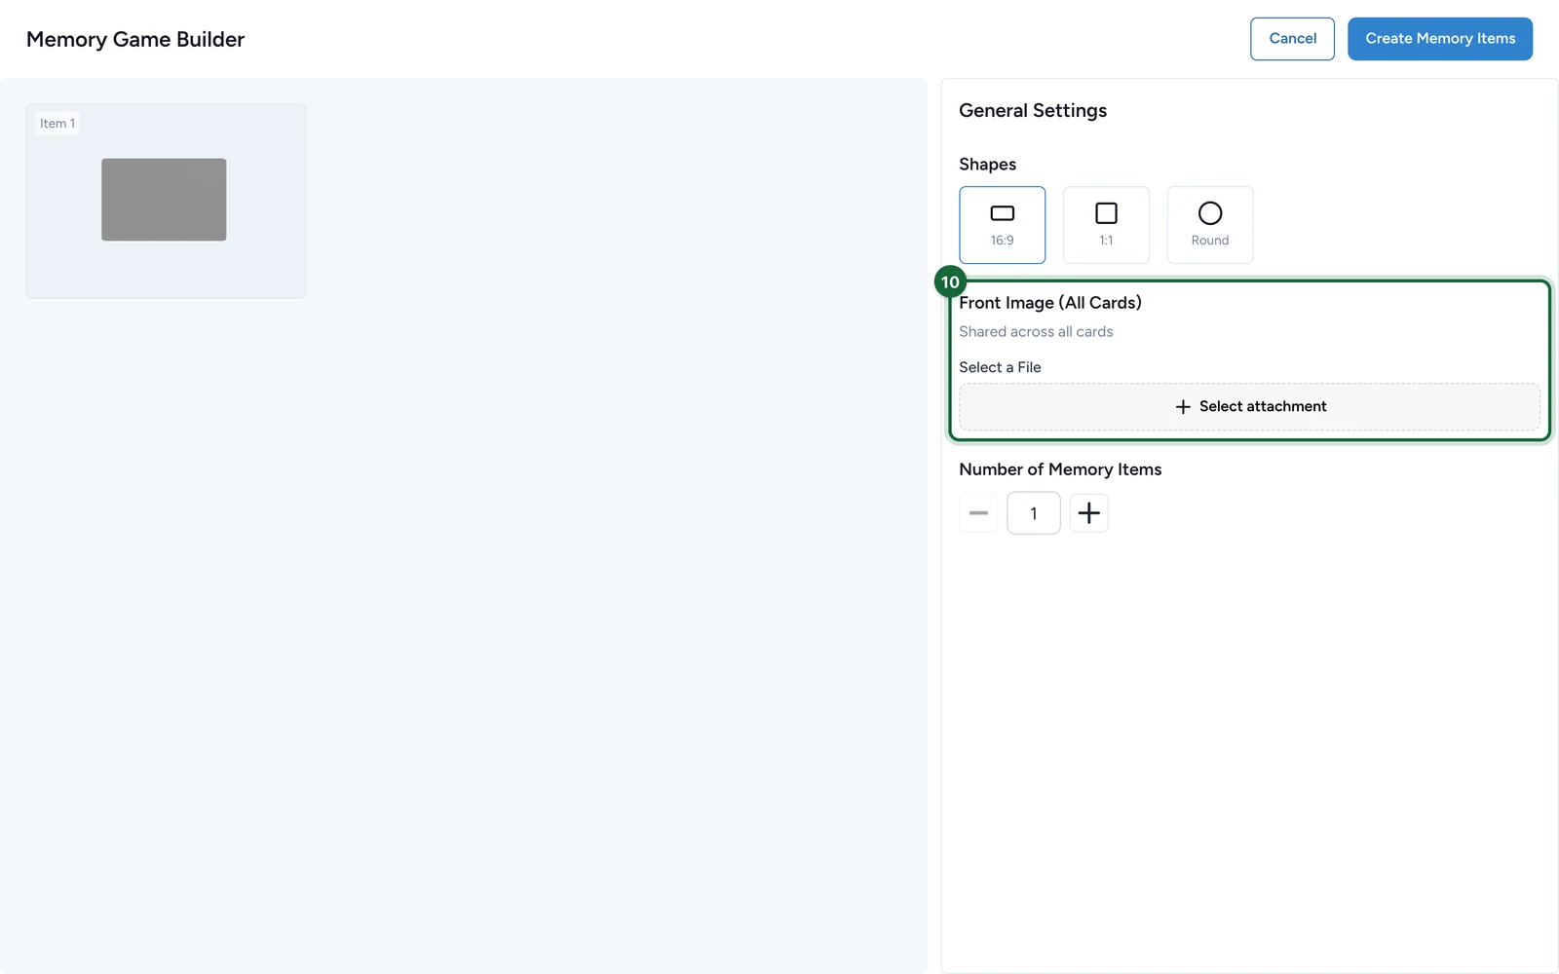Focus the number of memory items field
This screenshot has height=974, width=1559.
pyautogui.click(x=1033, y=513)
